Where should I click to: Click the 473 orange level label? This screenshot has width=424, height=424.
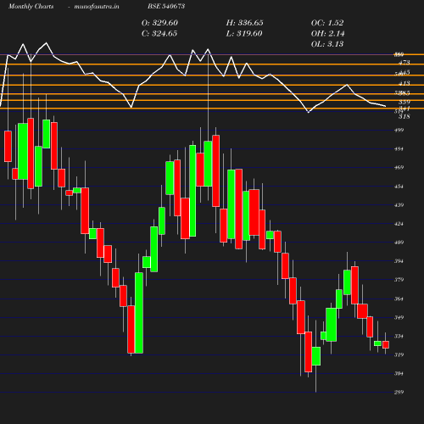coord(404,62)
